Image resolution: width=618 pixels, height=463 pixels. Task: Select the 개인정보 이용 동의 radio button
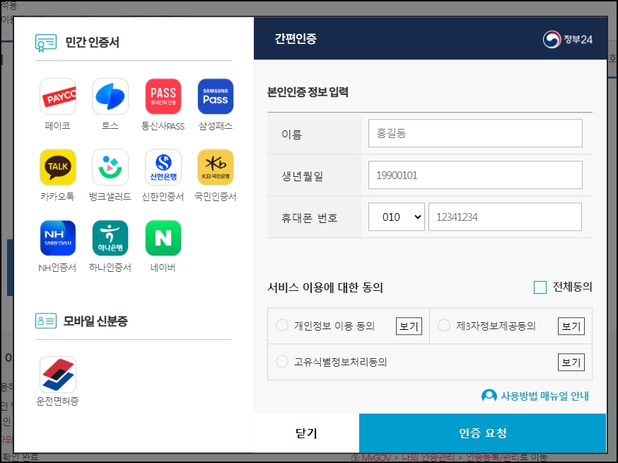[x=282, y=326]
